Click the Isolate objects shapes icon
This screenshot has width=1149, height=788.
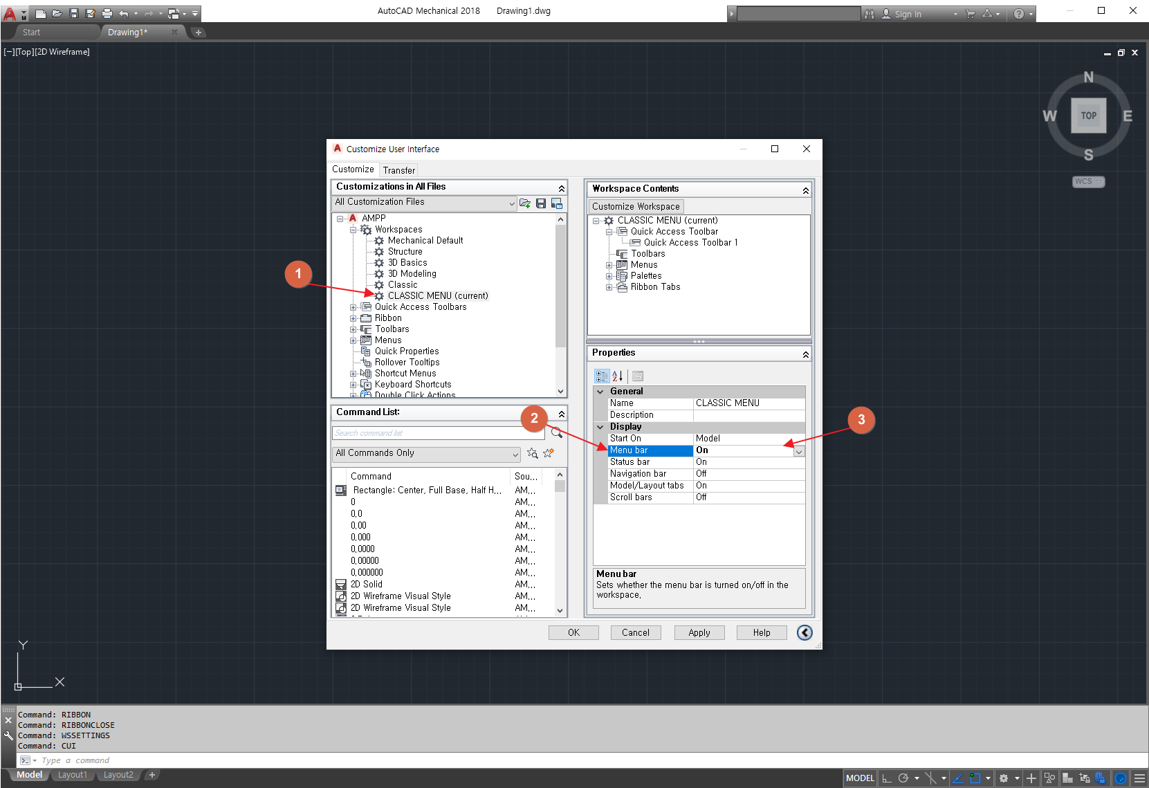pyautogui.click(x=1049, y=778)
